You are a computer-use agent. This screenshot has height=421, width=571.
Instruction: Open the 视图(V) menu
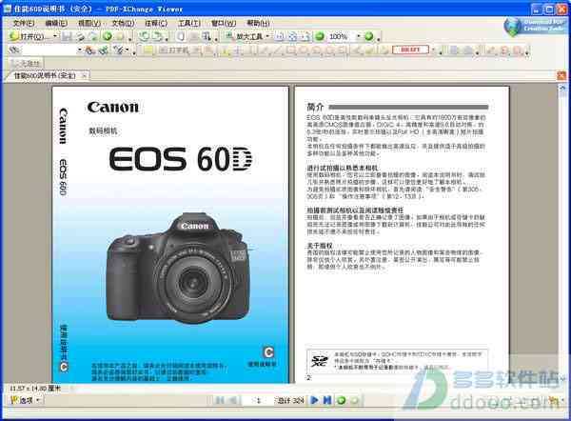pos(89,23)
